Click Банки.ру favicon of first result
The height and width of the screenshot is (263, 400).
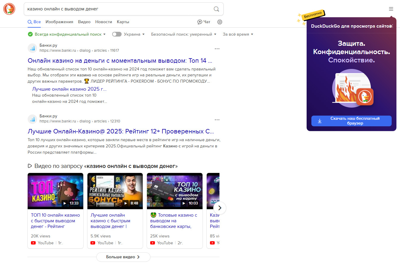(32, 48)
